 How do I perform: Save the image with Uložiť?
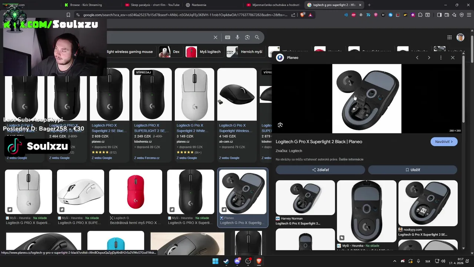pos(413,170)
